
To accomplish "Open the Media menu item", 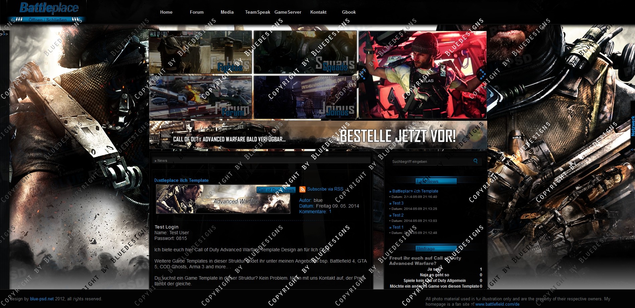I will pyautogui.click(x=227, y=12).
